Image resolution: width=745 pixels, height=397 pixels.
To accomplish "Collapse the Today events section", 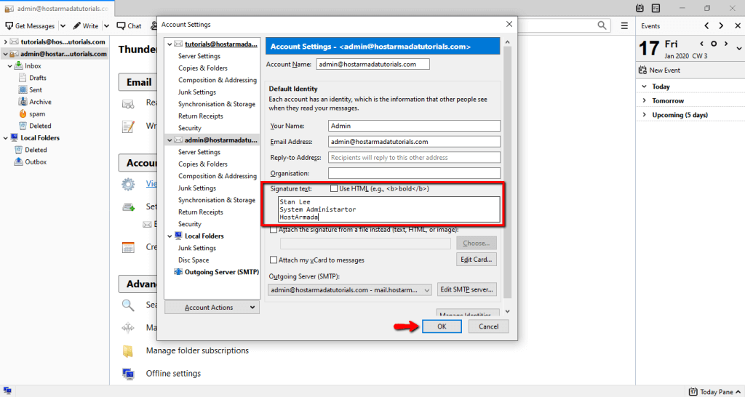I will tap(645, 87).
